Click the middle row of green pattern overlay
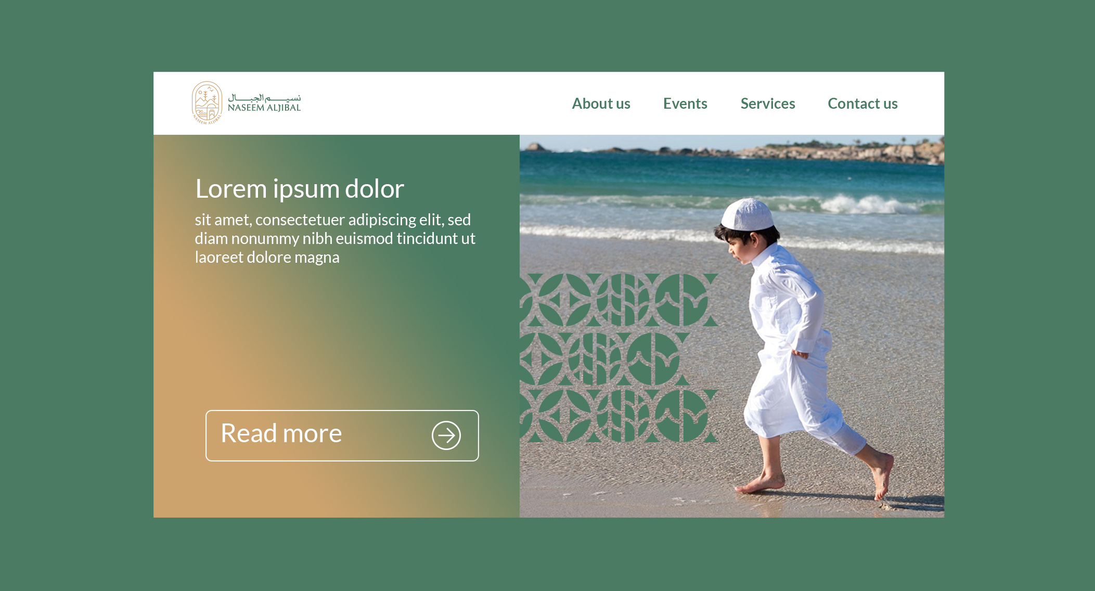The width and height of the screenshot is (1095, 591). pyautogui.click(x=605, y=359)
